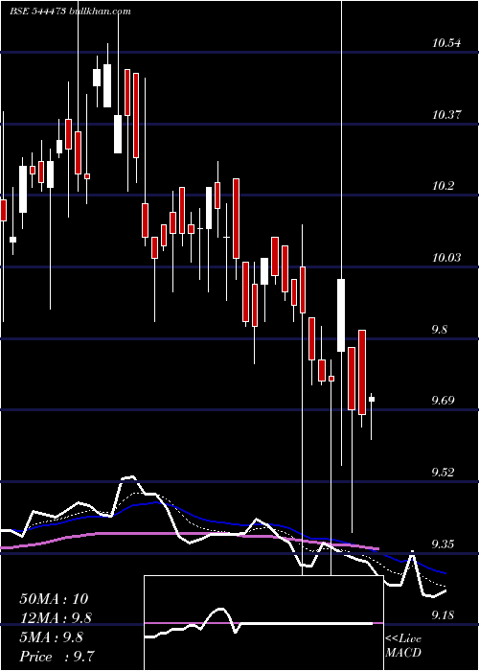479x671 pixels.
Task: Click the 9.69 price axis label
Action: pos(444,401)
